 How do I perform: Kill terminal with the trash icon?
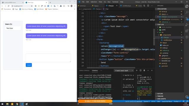(144, 70)
